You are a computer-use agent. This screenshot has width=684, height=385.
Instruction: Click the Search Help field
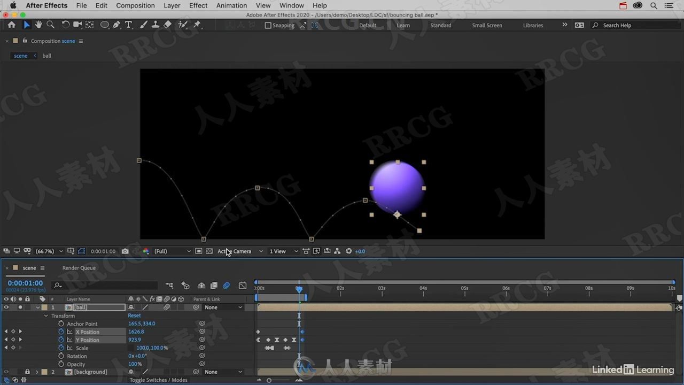click(x=635, y=25)
